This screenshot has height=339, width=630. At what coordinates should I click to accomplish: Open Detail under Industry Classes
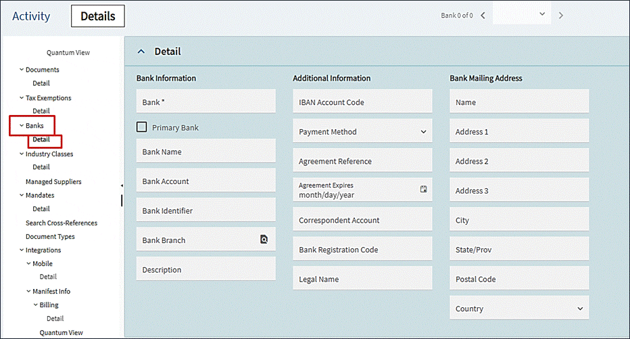click(41, 167)
